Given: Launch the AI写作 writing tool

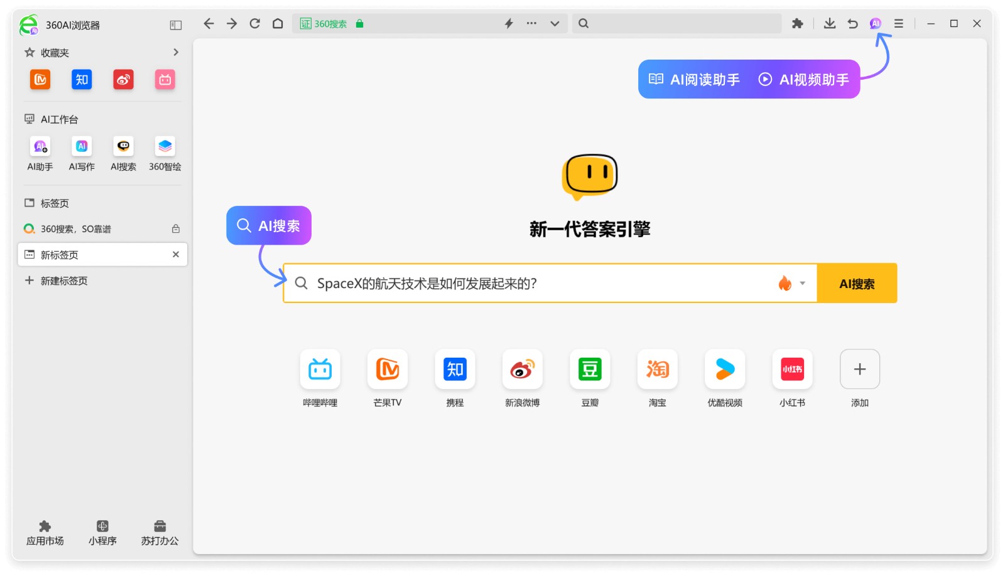Looking at the screenshot, I should [x=81, y=153].
